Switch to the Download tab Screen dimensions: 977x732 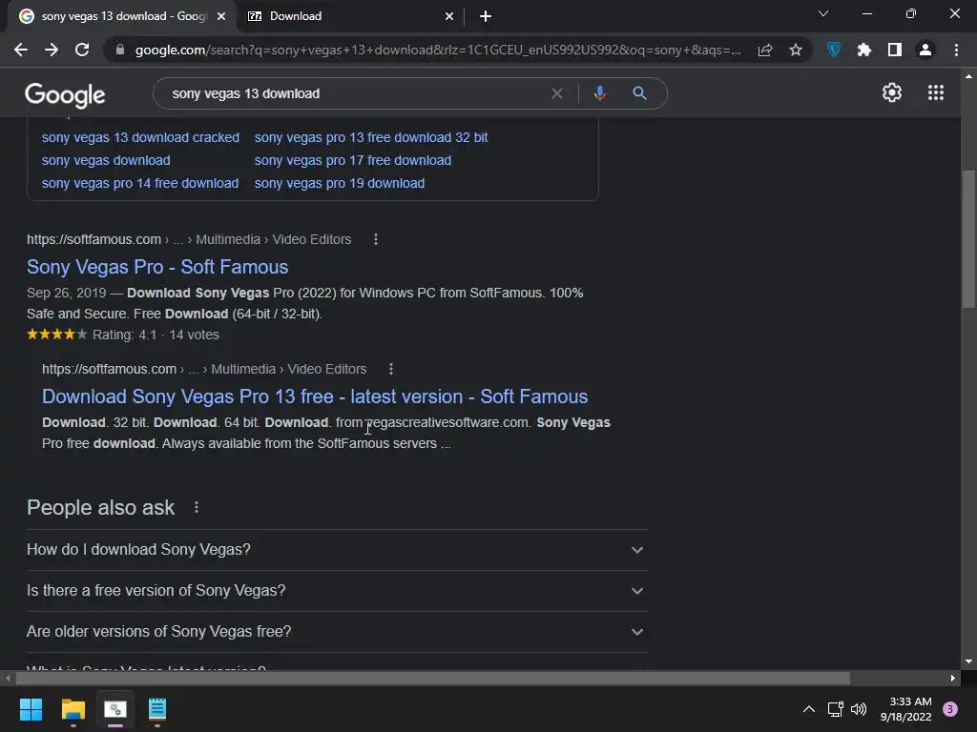coord(349,16)
